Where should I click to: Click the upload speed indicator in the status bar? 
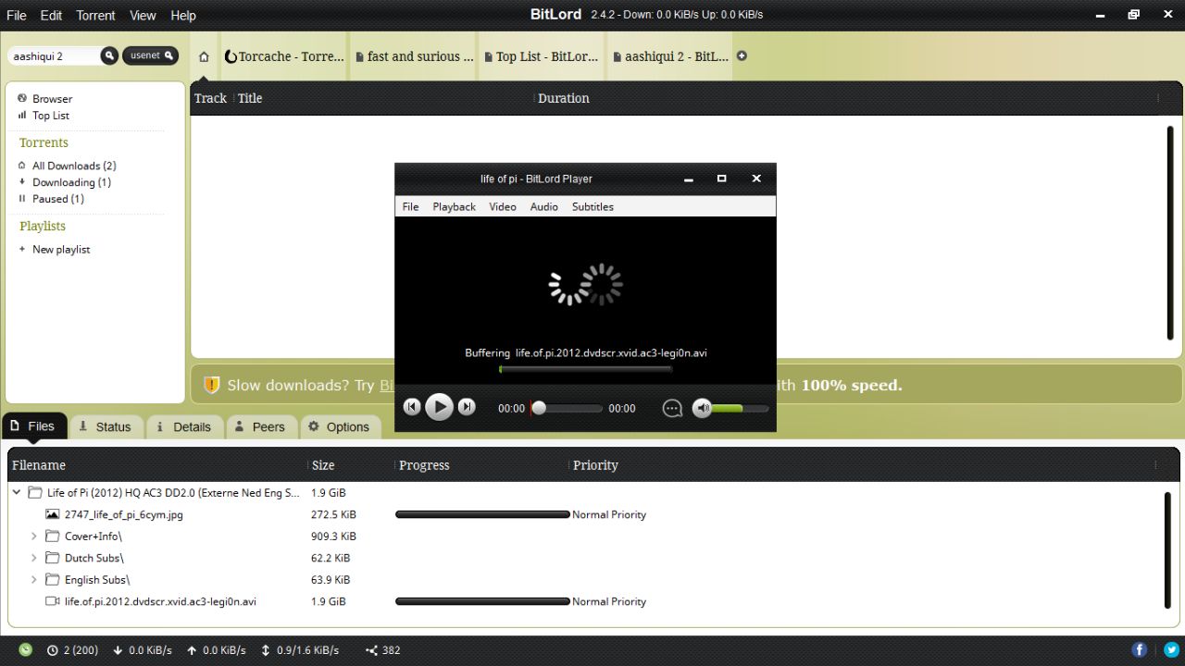216,650
